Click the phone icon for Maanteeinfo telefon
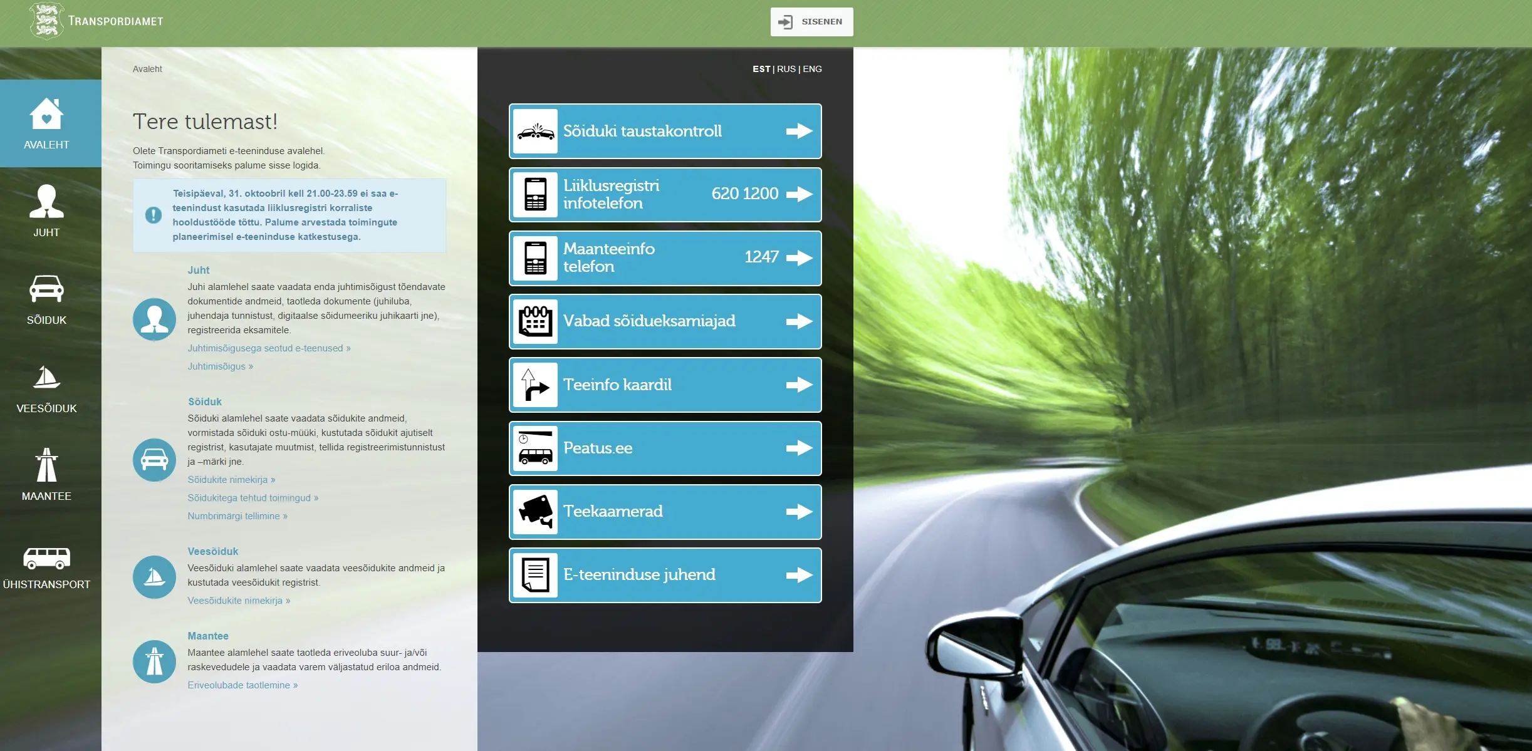 (535, 258)
